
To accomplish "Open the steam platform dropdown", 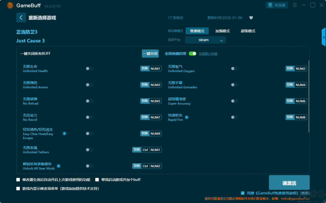I will (x=206, y=40).
